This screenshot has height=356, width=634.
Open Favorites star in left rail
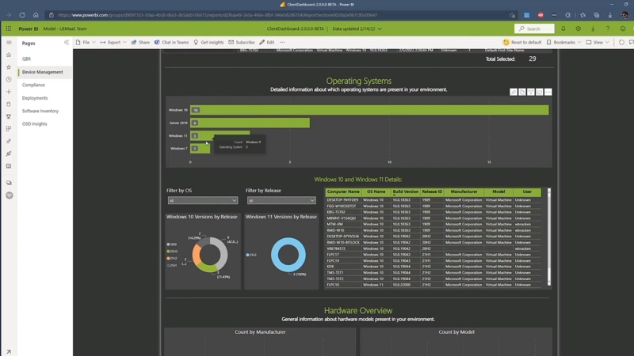point(9,67)
